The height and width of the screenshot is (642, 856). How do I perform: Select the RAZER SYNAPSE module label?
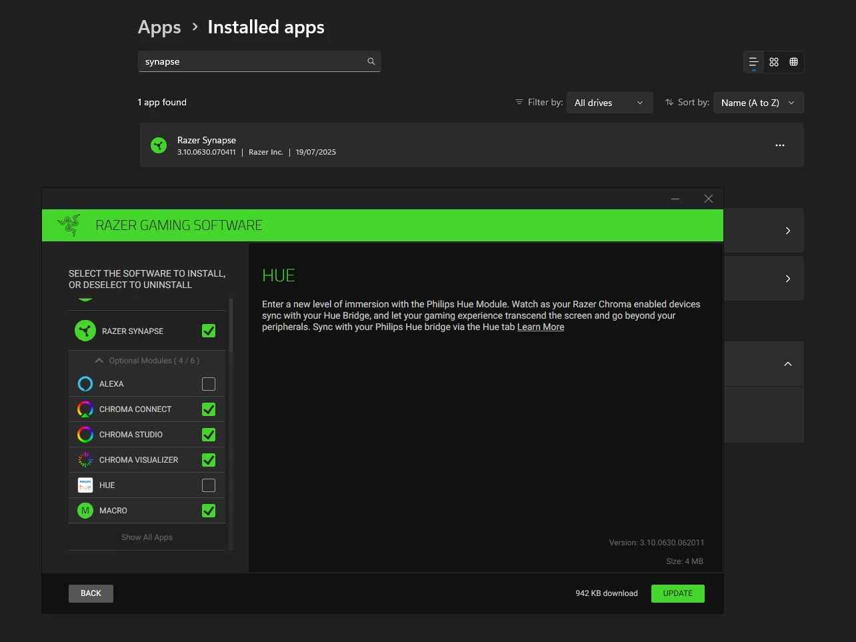click(133, 331)
